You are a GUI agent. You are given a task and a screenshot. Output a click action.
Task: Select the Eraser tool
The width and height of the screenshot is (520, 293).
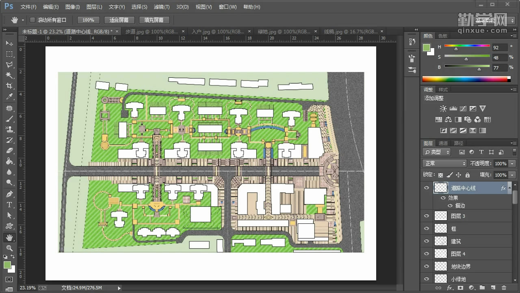[9, 151]
